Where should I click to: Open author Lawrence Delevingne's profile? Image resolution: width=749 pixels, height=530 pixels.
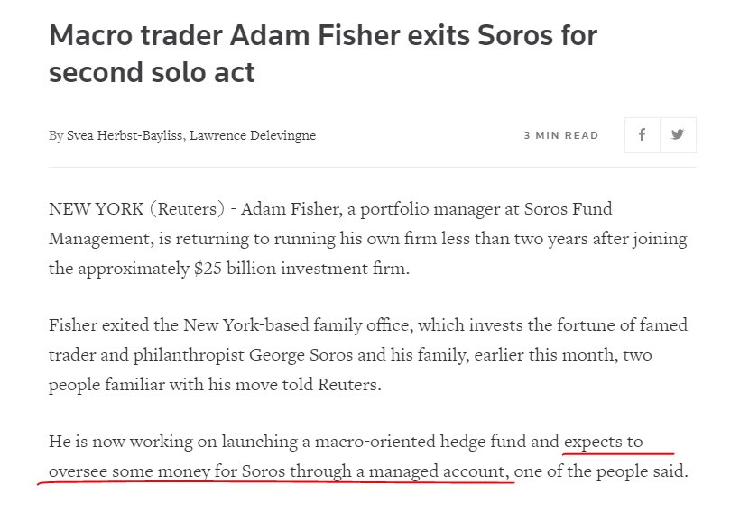click(253, 136)
